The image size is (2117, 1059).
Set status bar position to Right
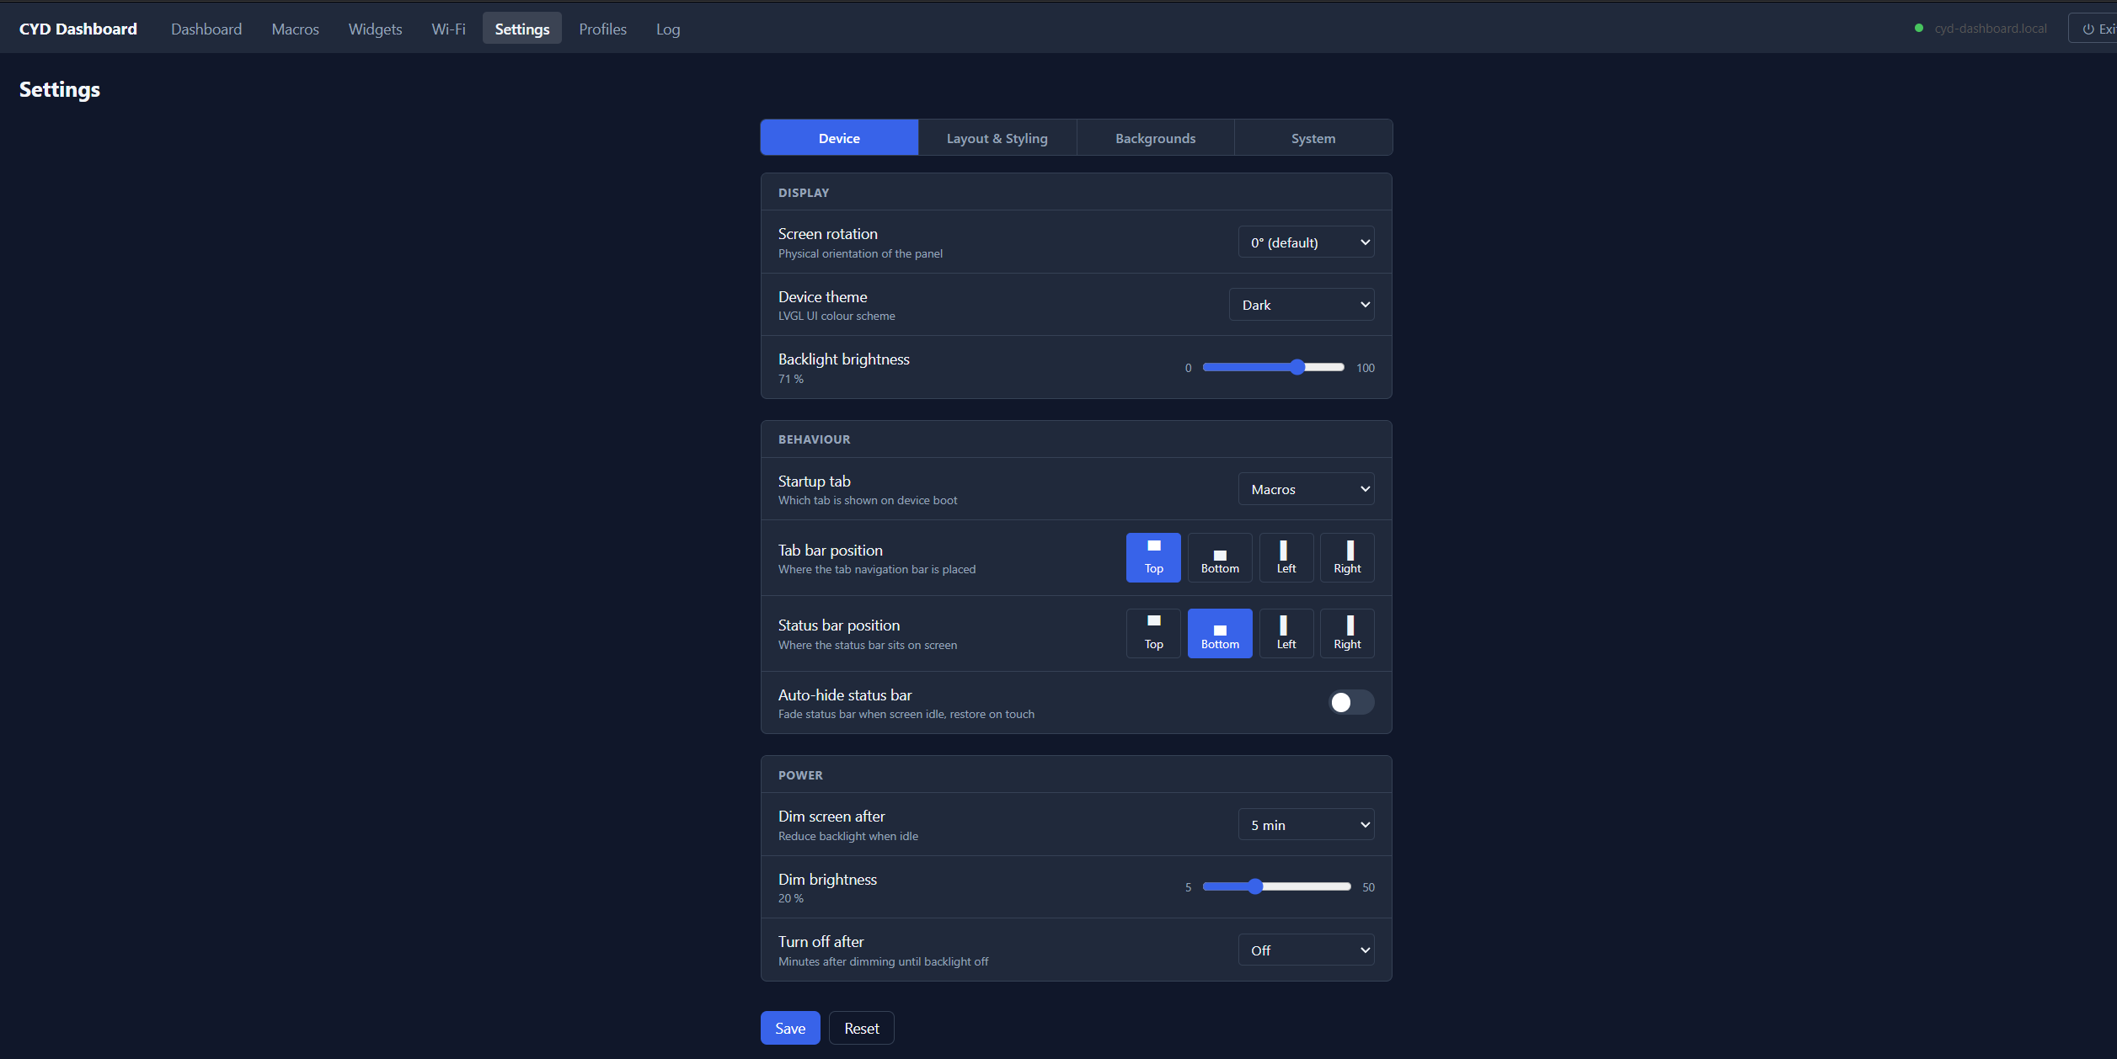click(x=1347, y=633)
